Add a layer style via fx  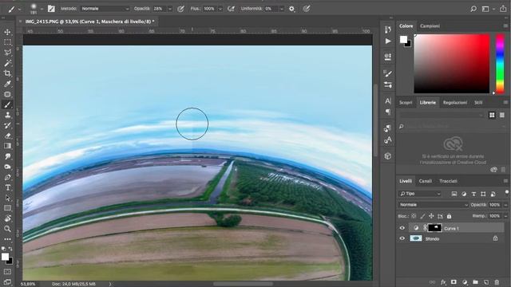click(443, 282)
